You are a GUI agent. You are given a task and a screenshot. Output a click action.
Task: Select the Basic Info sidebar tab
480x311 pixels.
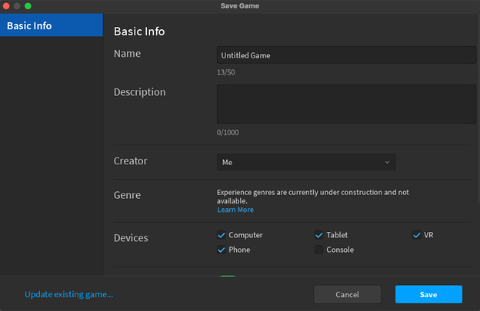[x=51, y=25]
